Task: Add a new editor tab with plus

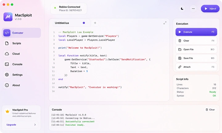Action: tap(95, 23)
